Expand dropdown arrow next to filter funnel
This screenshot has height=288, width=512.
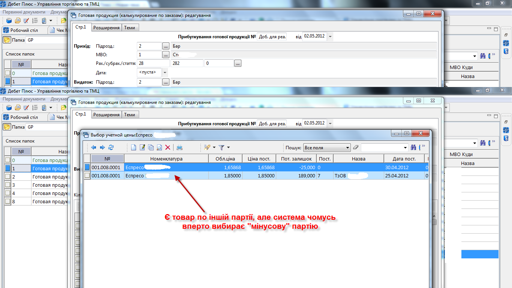pos(228,147)
